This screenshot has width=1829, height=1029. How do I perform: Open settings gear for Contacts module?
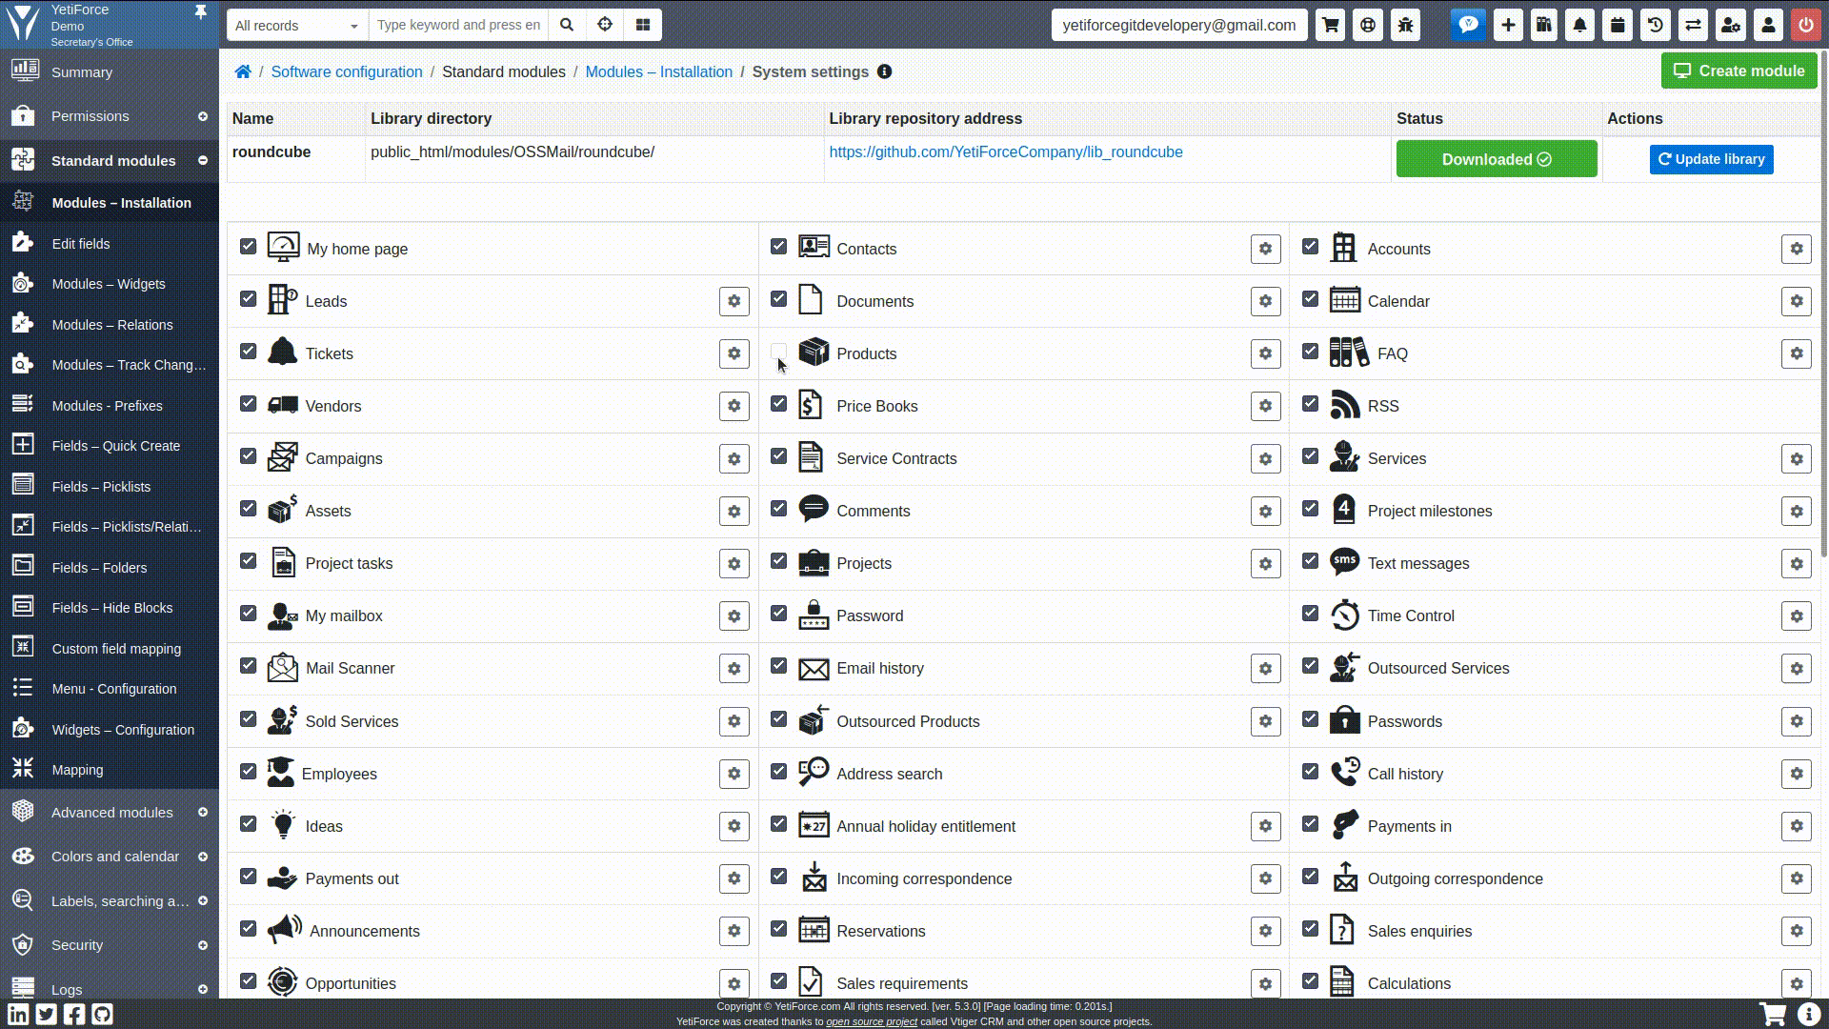tap(1265, 249)
